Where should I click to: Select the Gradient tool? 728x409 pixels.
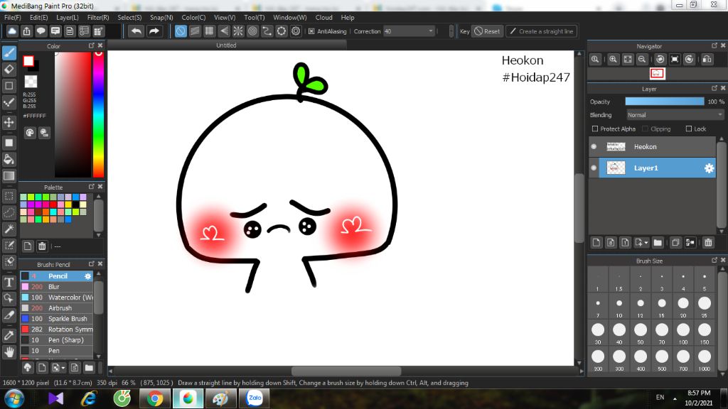9,176
